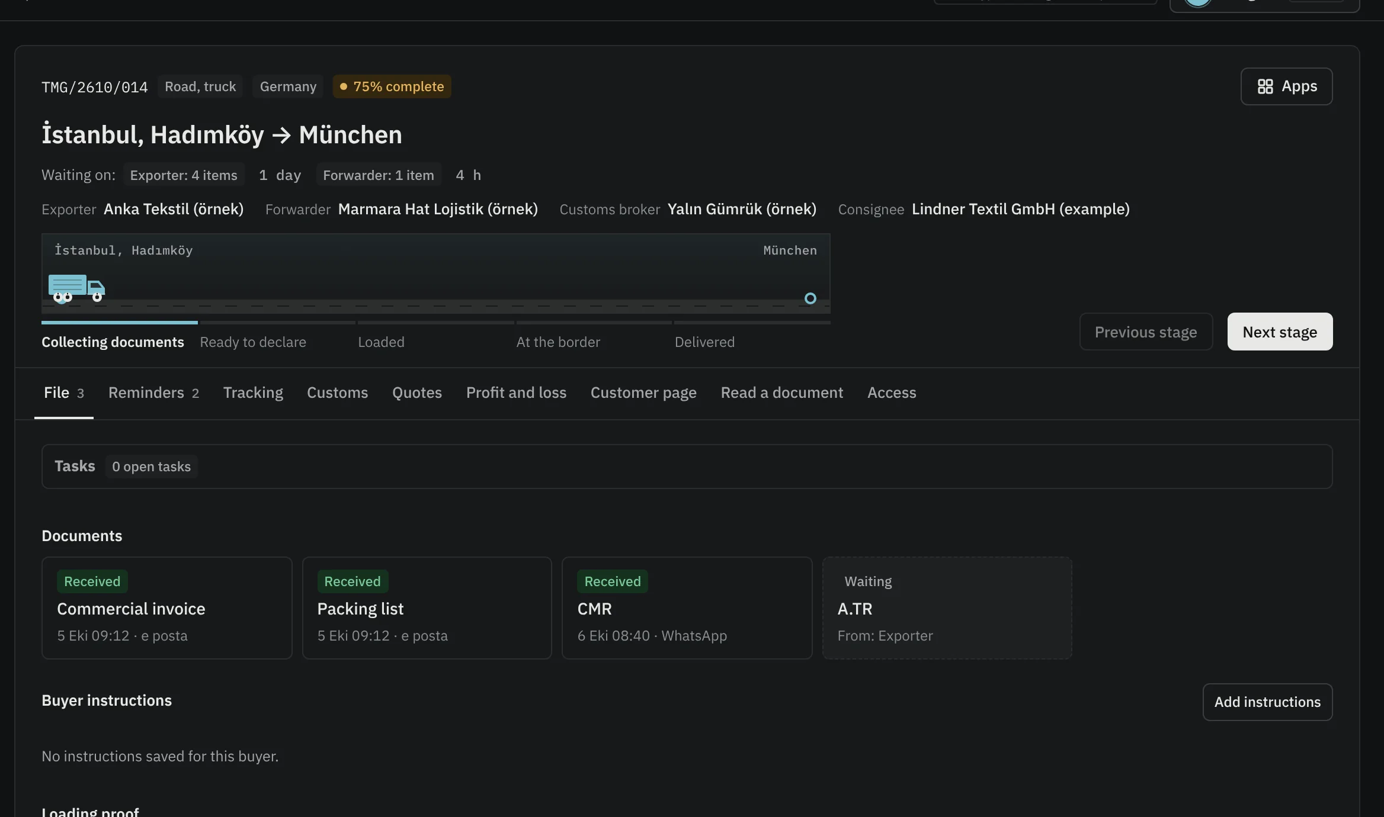
Task: Select the Loaded stage label
Action: click(x=381, y=342)
